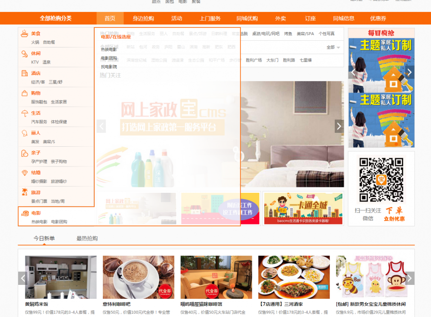Select the 胜利广场 business district
The width and height of the screenshot is (431, 317).
[254, 60]
